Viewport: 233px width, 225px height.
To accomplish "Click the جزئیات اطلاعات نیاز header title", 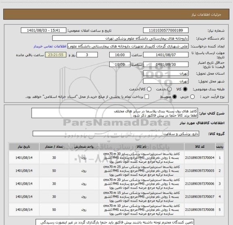I will (x=206, y=15).
